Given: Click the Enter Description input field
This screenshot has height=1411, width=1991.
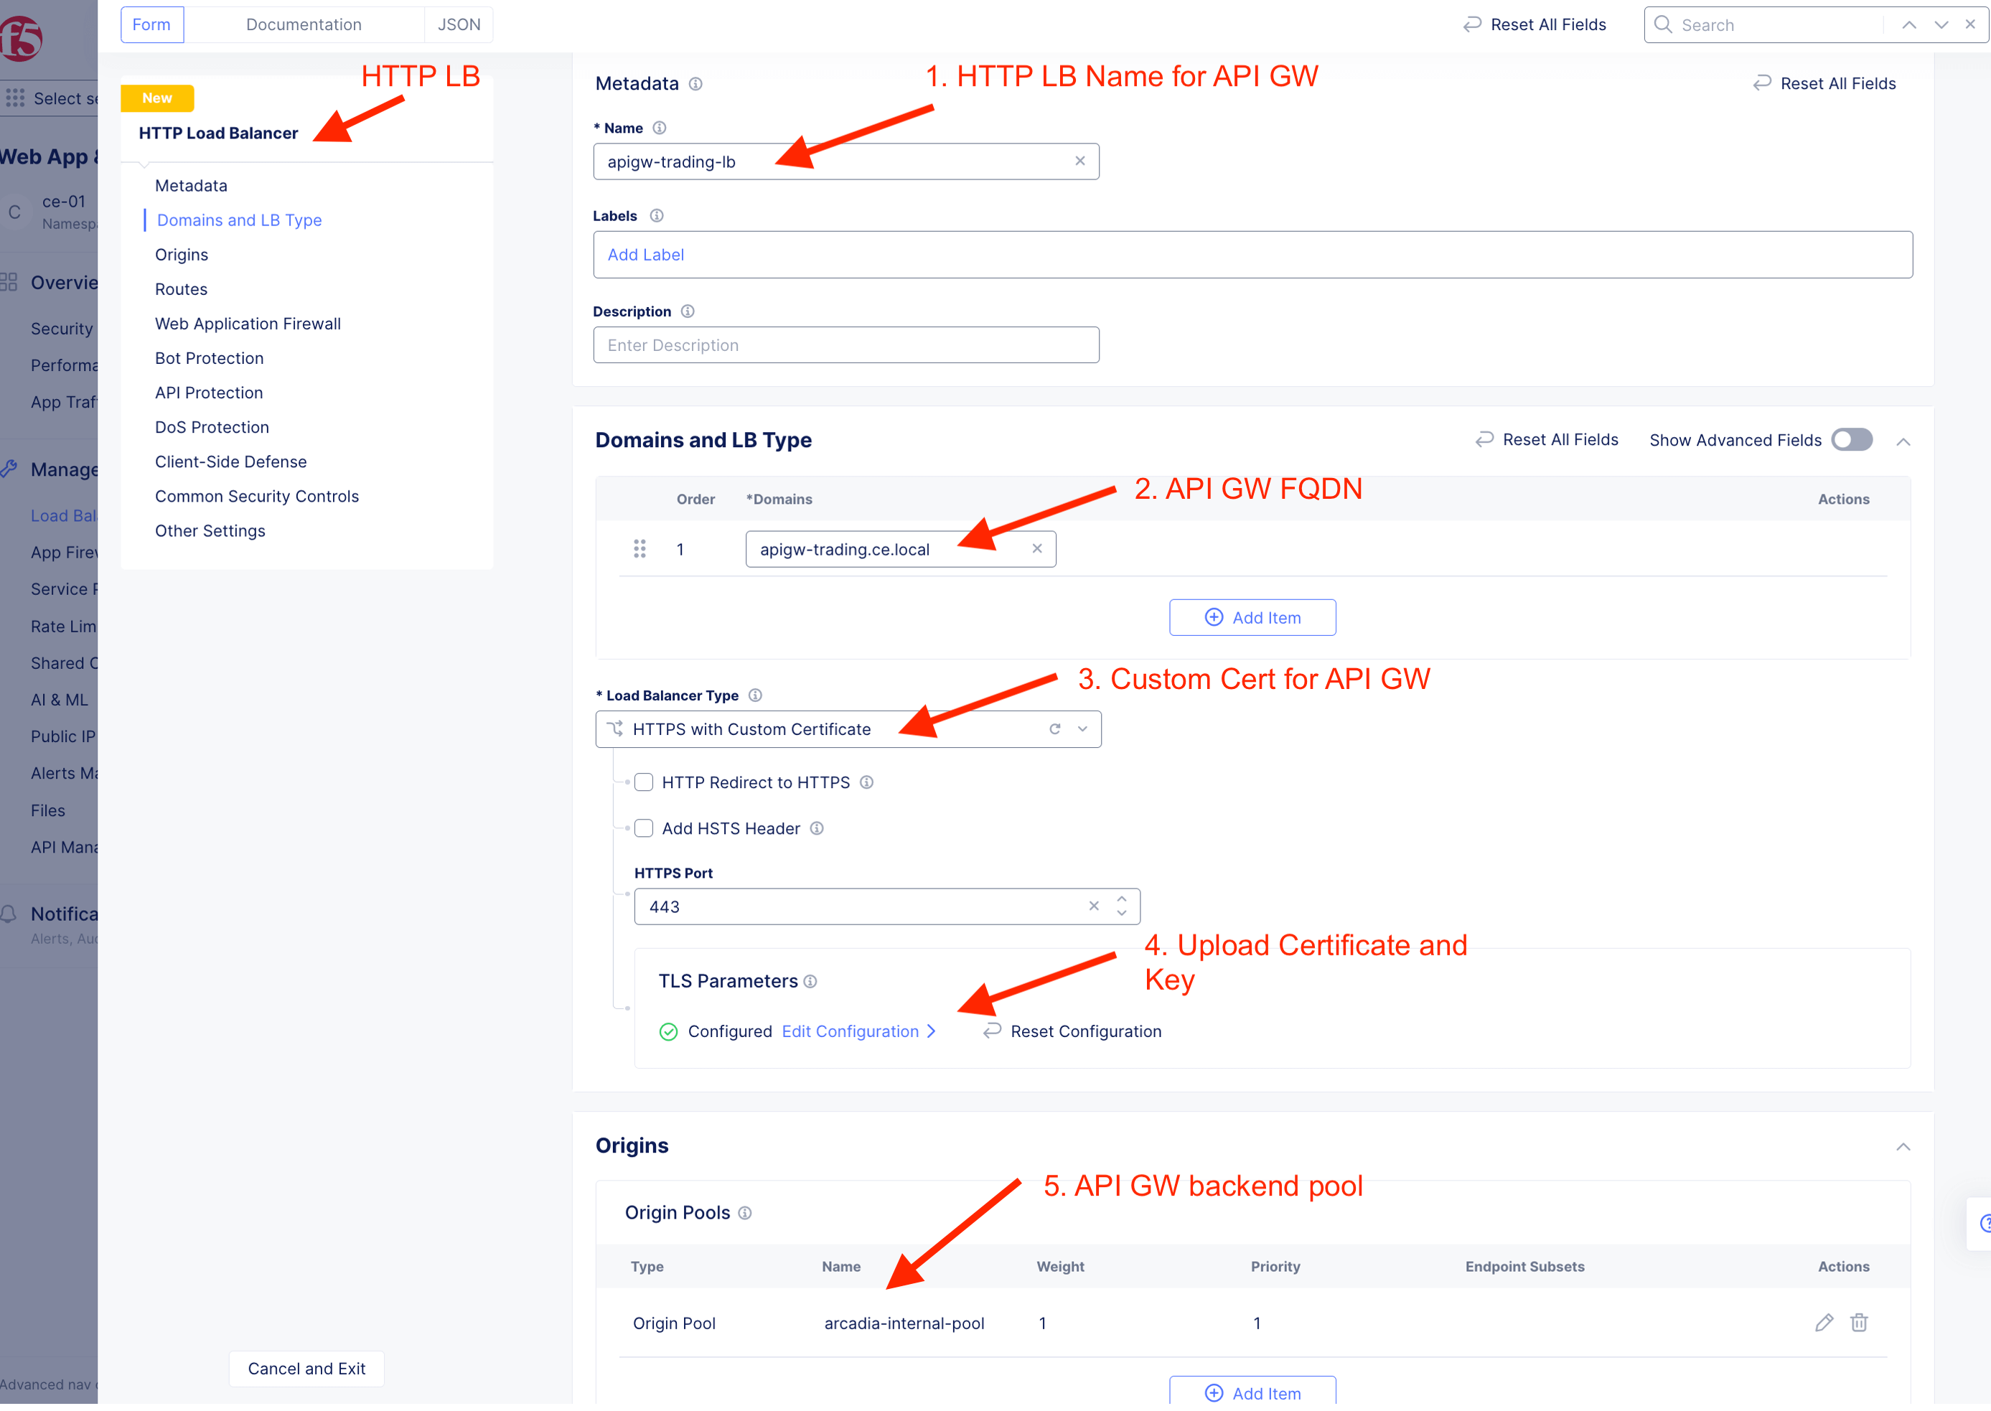Looking at the screenshot, I should [x=845, y=345].
